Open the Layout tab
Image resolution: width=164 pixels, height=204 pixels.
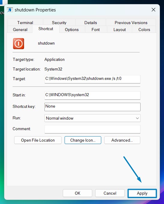(x=120, y=30)
